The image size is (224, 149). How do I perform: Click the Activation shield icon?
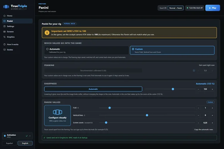coord(5,136)
